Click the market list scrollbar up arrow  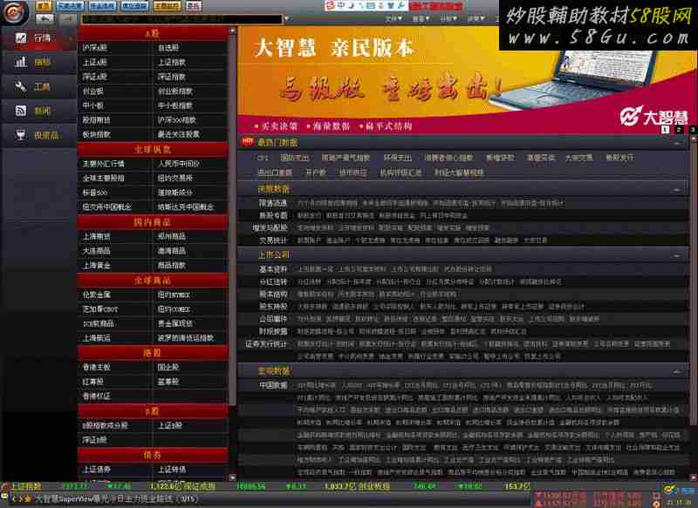(233, 31)
